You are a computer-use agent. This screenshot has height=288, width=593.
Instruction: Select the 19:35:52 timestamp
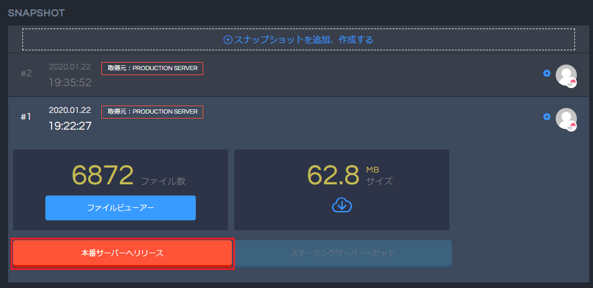[70, 83]
